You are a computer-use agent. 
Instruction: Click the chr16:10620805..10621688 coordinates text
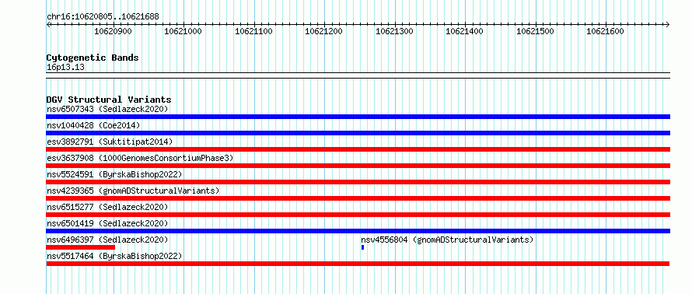[103, 17]
